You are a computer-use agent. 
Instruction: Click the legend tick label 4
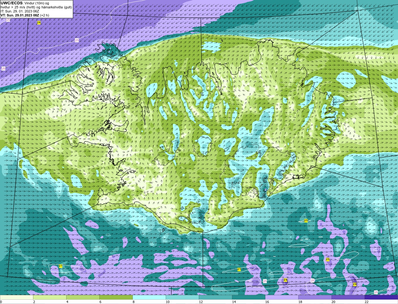point(67,302)
